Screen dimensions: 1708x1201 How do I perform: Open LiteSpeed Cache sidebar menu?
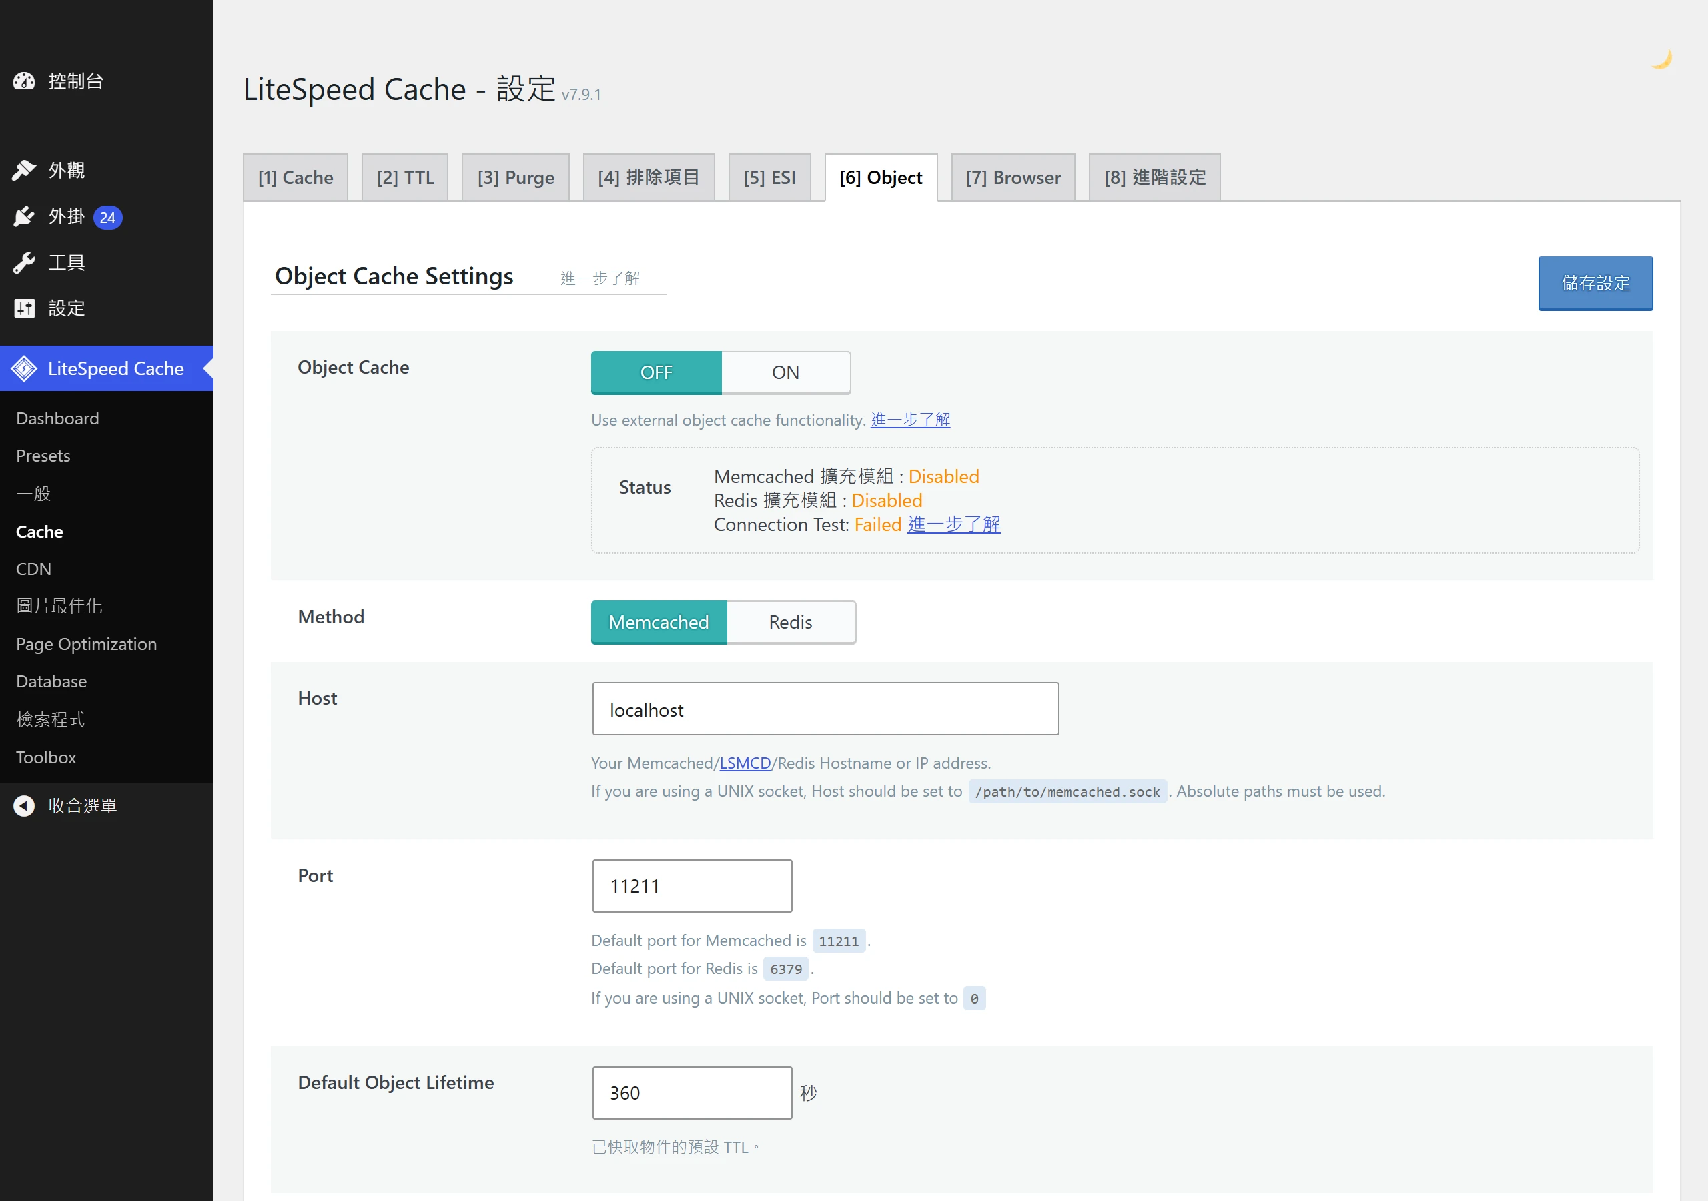106,368
